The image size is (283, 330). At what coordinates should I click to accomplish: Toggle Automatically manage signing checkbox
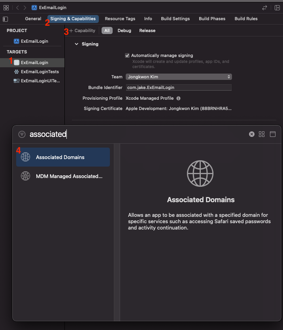click(x=127, y=55)
